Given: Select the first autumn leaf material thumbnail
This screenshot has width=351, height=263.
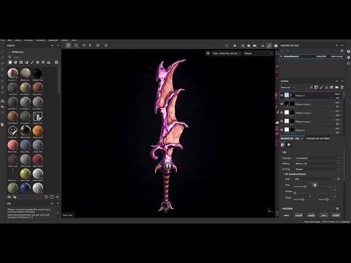Looking at the screenshot, I should tap(12, 73).
